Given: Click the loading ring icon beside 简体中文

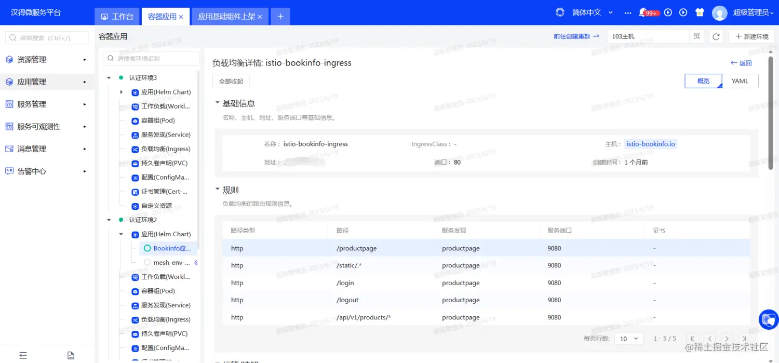Looking at the screenshot, I should (560, 12).
